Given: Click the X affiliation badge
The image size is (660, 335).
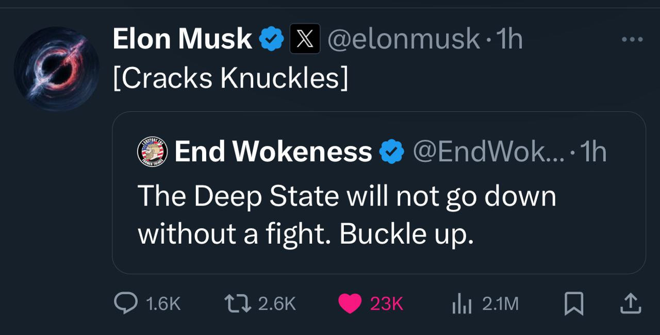Looking at the screenshot, I should point(305,39).
